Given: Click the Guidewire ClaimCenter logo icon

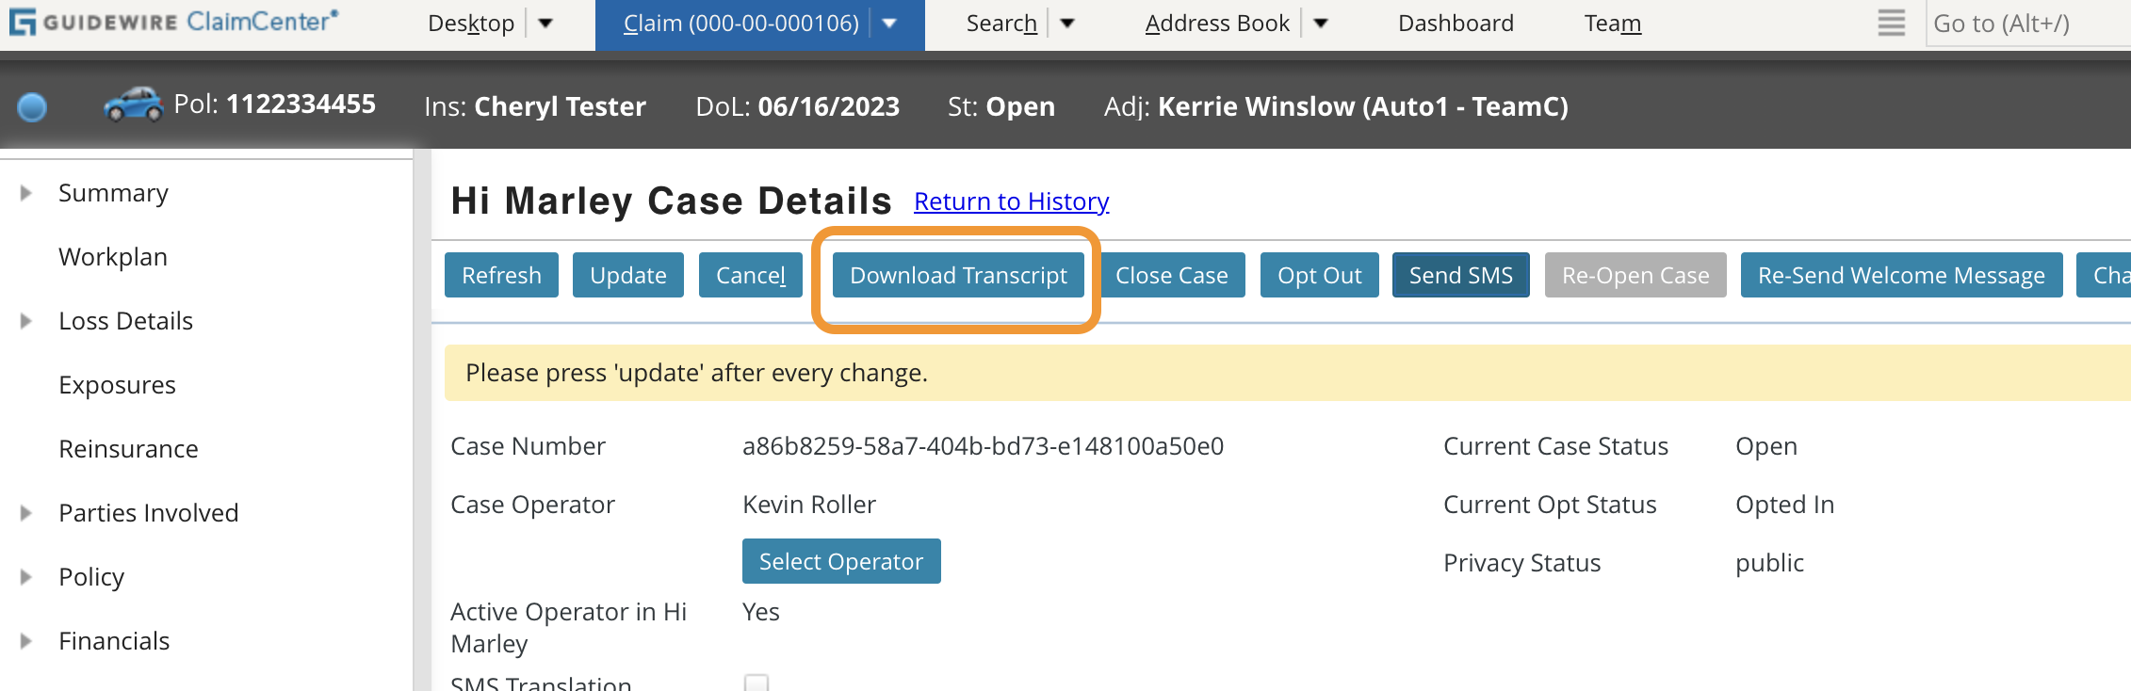Looking at the screenshot, I should [x=23, y=22].
